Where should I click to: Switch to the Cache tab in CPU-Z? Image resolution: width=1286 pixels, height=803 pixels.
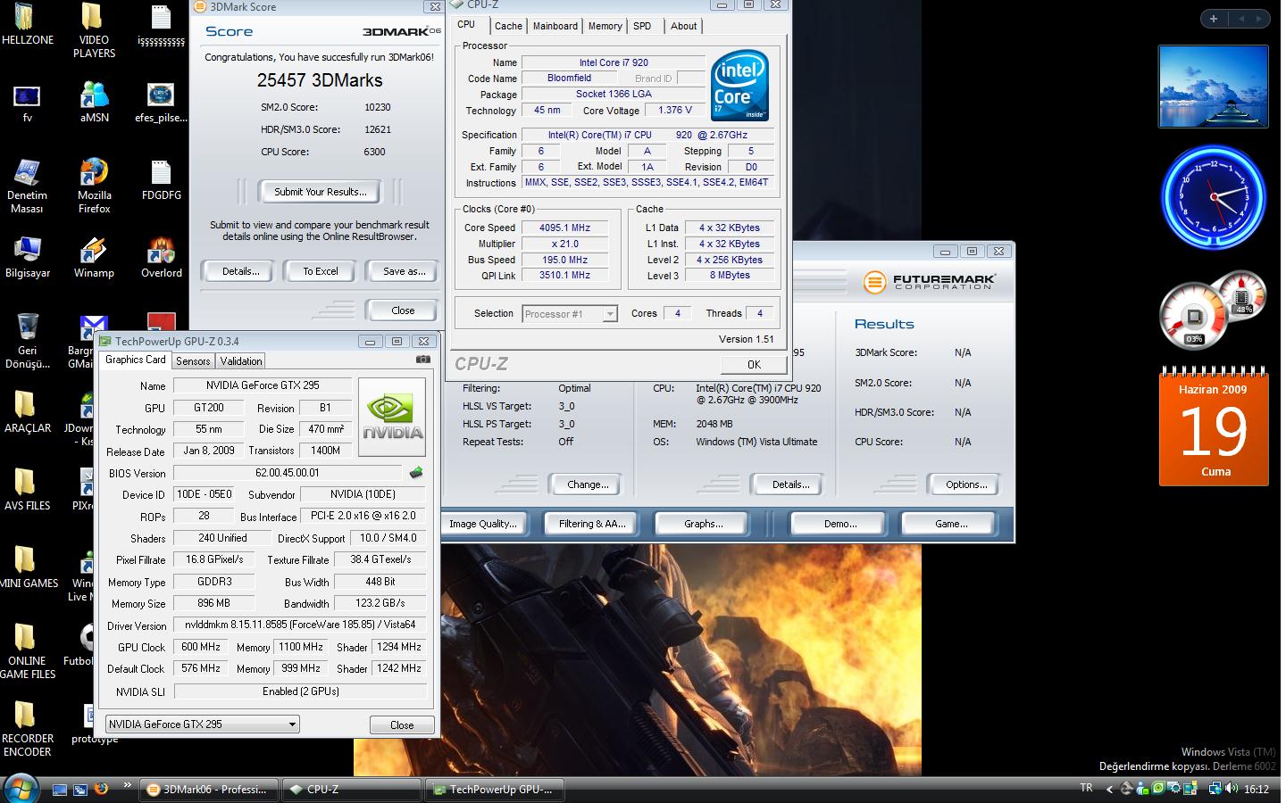[508, 26]
